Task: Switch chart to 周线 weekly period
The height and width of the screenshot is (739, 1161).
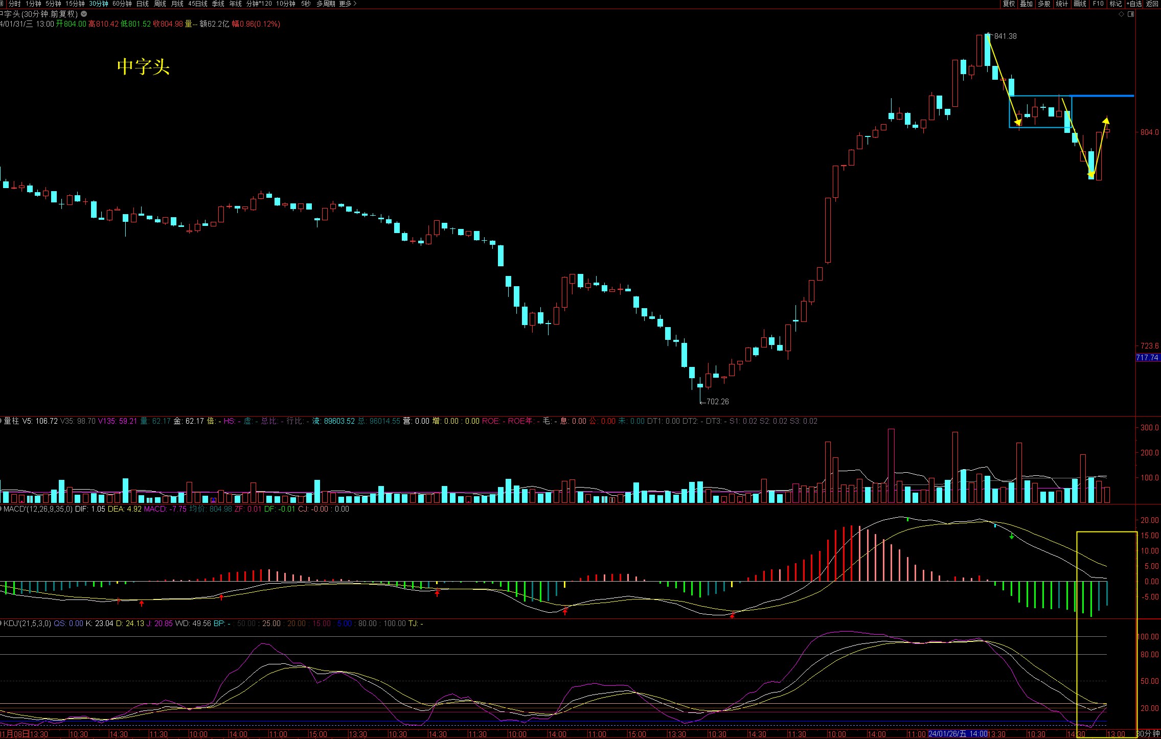Action: [160, 4]
